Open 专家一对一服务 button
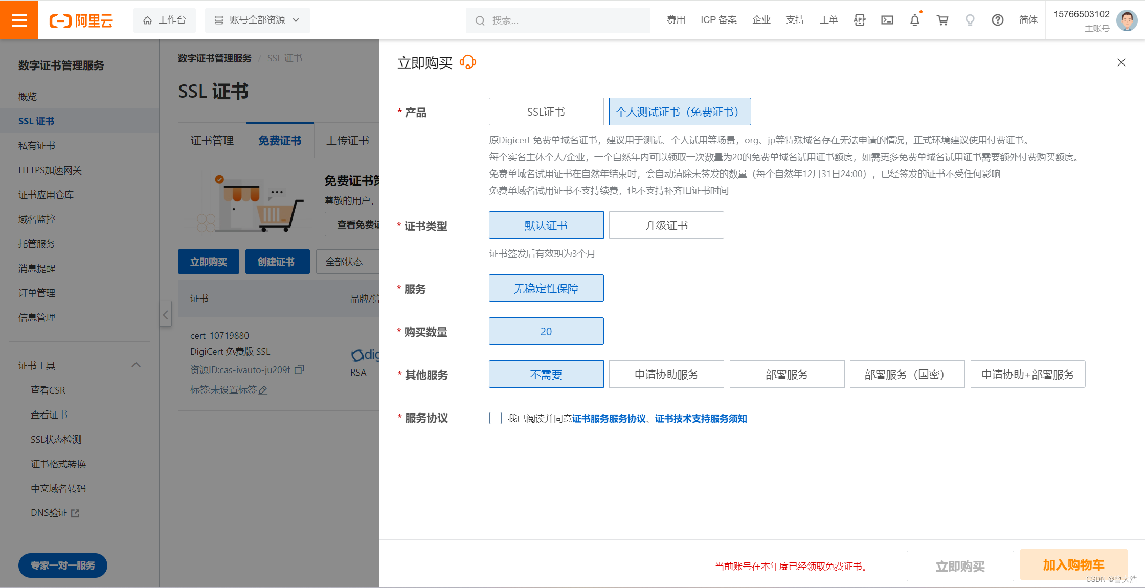This screenshot has height=588, width=1145. tap(63, 565)
